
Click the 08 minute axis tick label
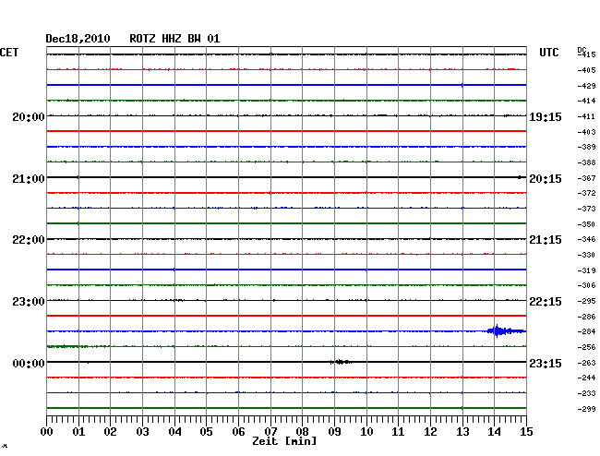coord(302,432)
